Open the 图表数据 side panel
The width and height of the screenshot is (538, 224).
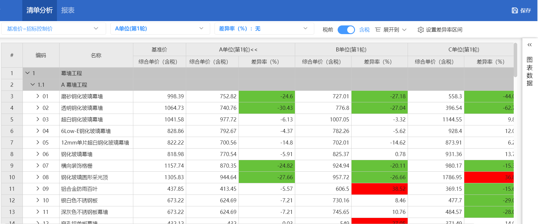(529, 71)
